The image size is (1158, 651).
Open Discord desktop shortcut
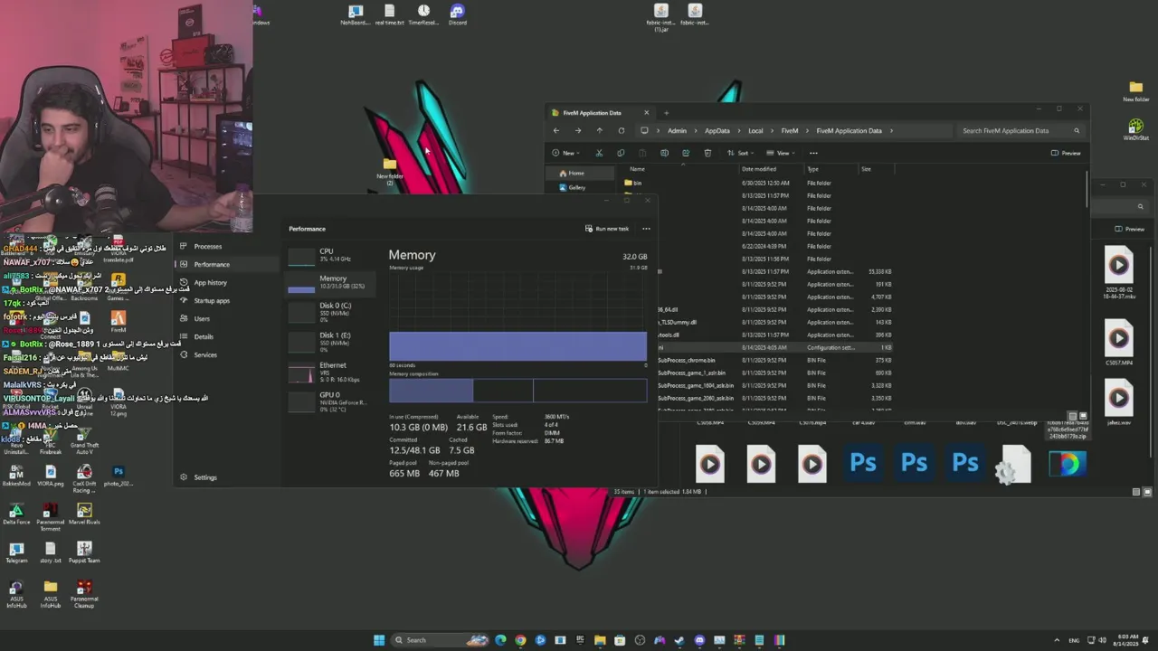coord(458,14)
